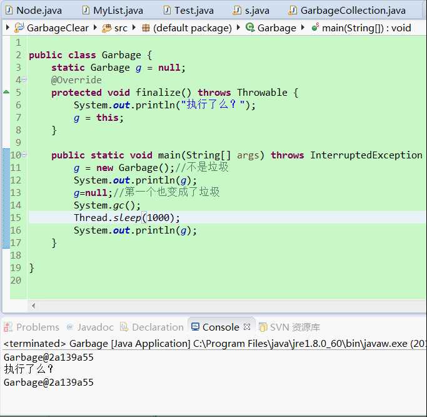Click the package icon in breadcrumb
This screenshot has width=427, height=417.
[x=146, y=28]
